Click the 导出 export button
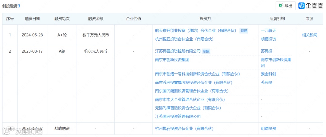This screenshot has height=137, width=326. pos(286,6)
